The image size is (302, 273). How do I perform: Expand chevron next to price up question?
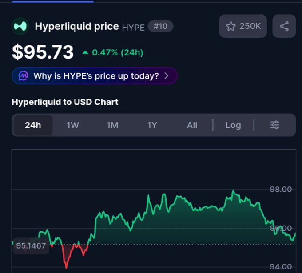point(167,76)
